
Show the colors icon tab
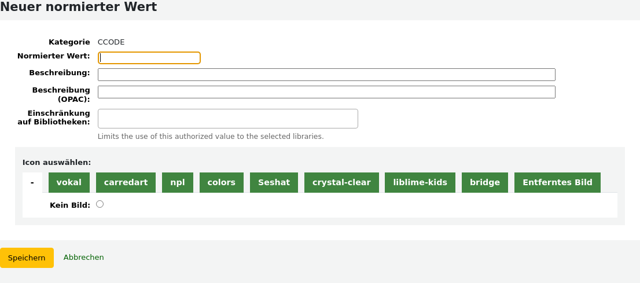pyautogui.click(x=222, y=182)
